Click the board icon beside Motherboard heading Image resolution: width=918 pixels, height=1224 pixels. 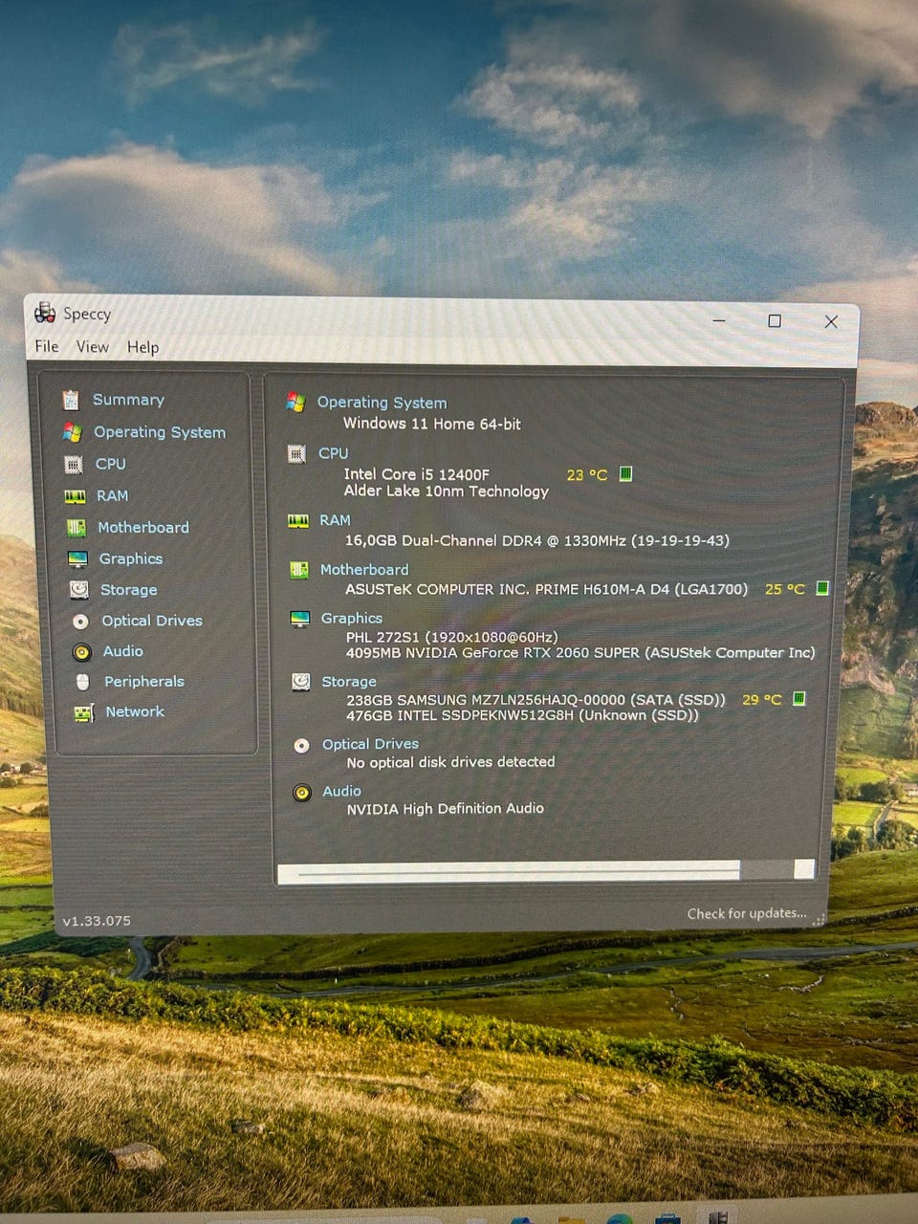pos(299,570)
